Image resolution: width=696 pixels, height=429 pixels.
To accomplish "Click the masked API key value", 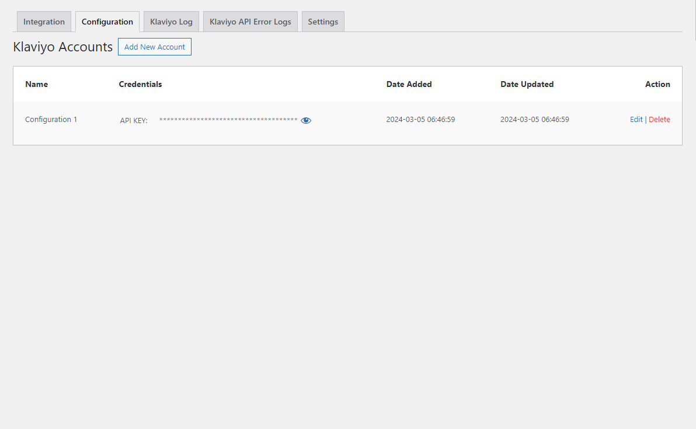I will [x=228, y=120].
